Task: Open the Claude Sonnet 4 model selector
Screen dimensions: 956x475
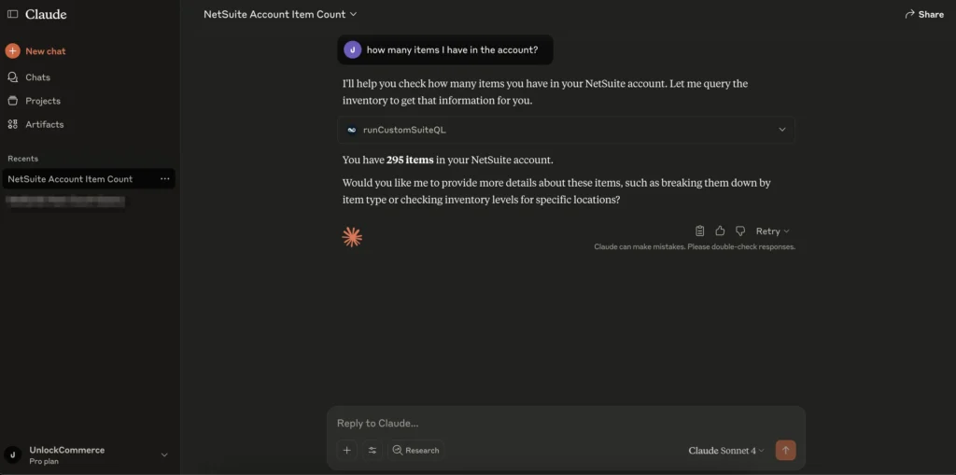Action: 726,451
